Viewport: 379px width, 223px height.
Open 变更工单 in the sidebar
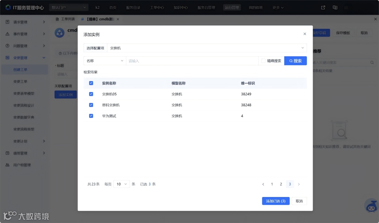pos(20,81)
